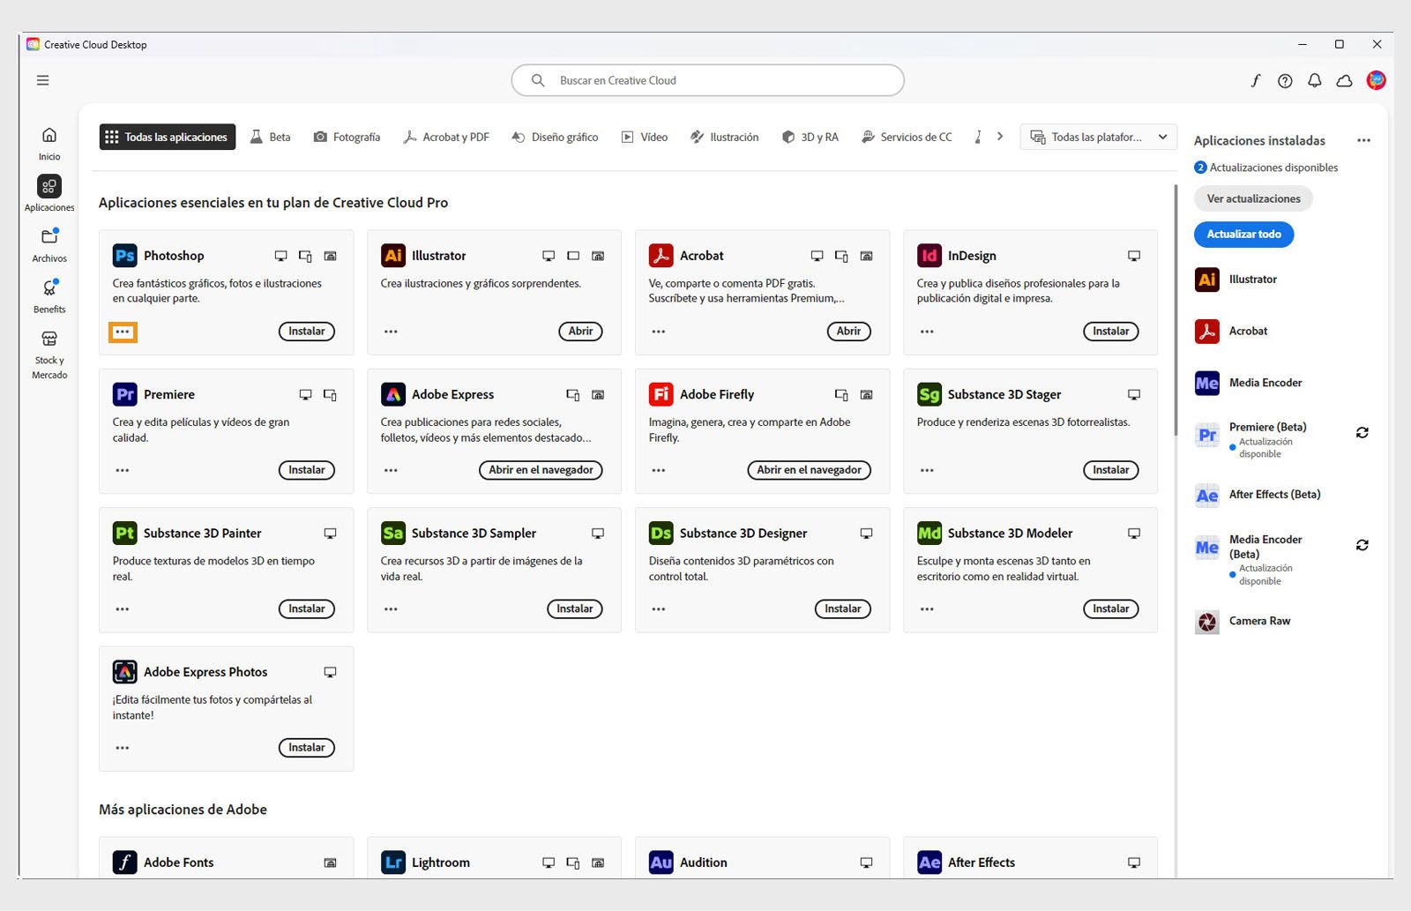Open more options for Premiere card
This screenshot has height=911, width=1411.
pos(123,470)
